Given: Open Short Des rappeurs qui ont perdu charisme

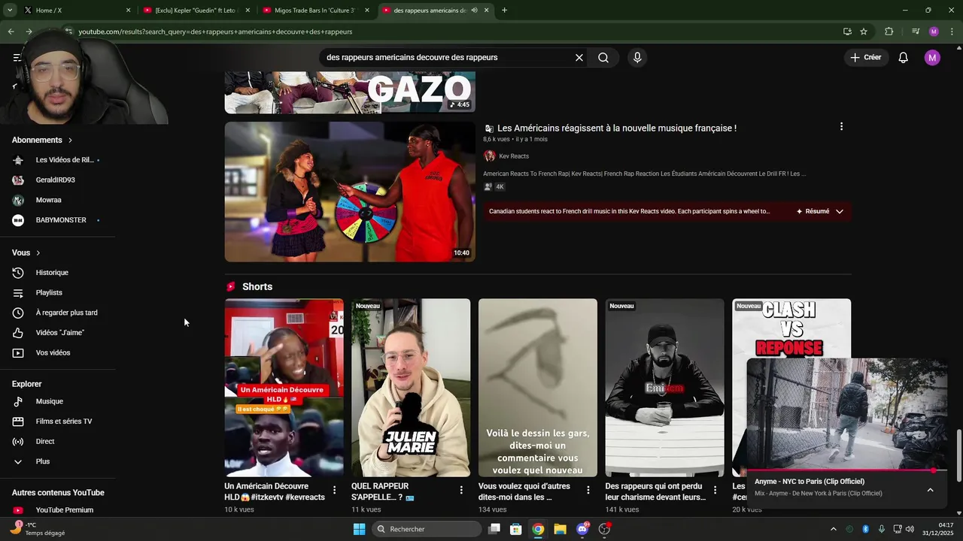Looking at the screenshot, I should click(x=665, y=388).
